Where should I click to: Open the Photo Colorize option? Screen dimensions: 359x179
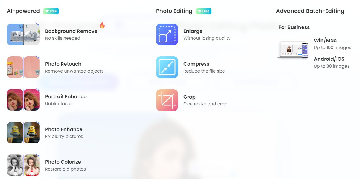66,165
